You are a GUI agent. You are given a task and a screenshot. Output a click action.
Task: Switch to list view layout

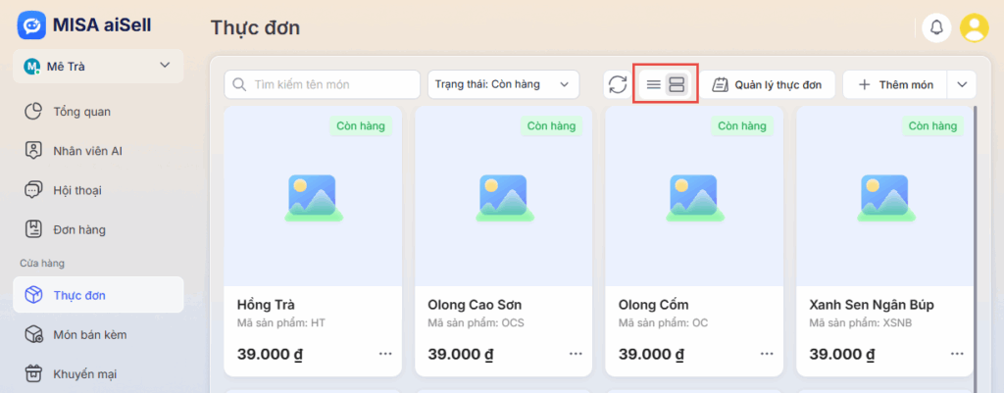653,84
